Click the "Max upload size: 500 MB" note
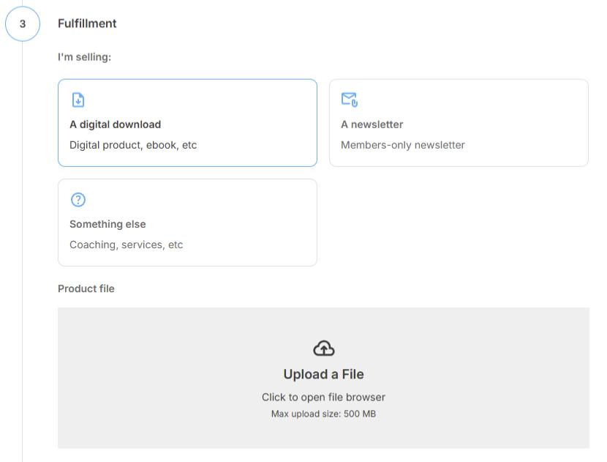Viewport: 607px width, 462px height. [x=323, y=414]
